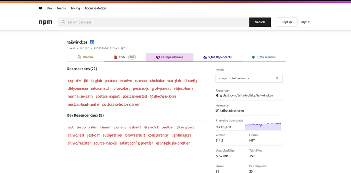The image size is (351, 173).
Task: Click the Sign In link
Action: pos(306,22)
